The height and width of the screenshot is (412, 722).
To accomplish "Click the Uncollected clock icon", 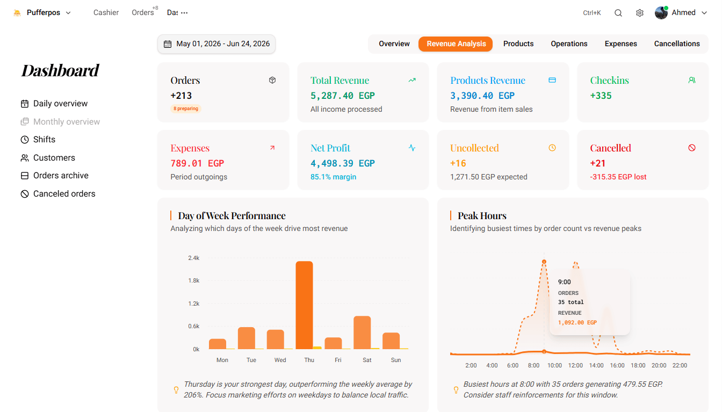I will click(x=552, y=148).
